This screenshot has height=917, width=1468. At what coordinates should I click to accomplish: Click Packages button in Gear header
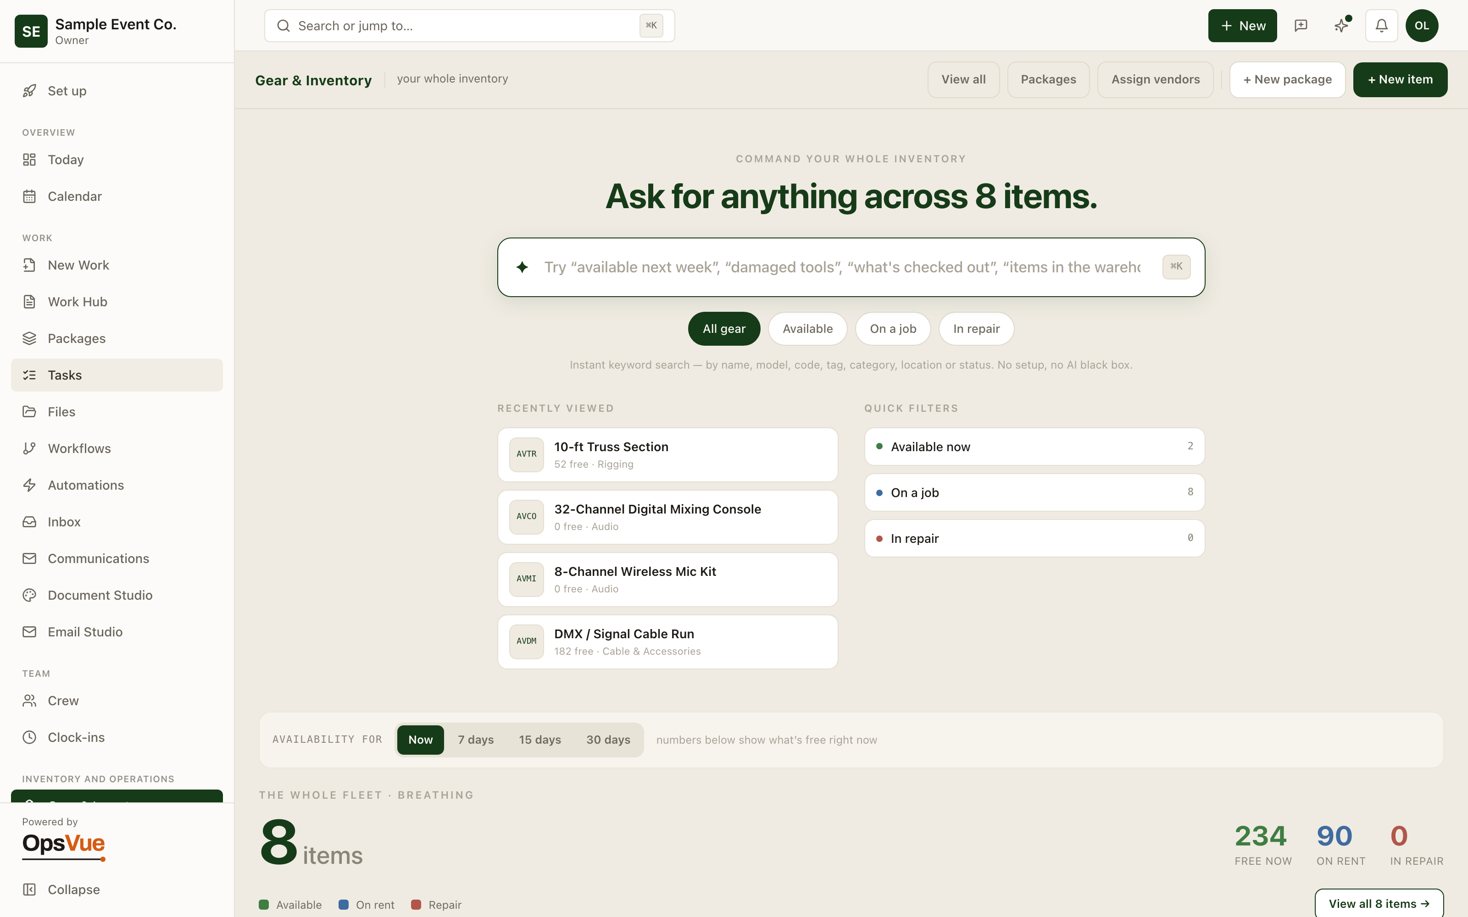coord(1048,79)
